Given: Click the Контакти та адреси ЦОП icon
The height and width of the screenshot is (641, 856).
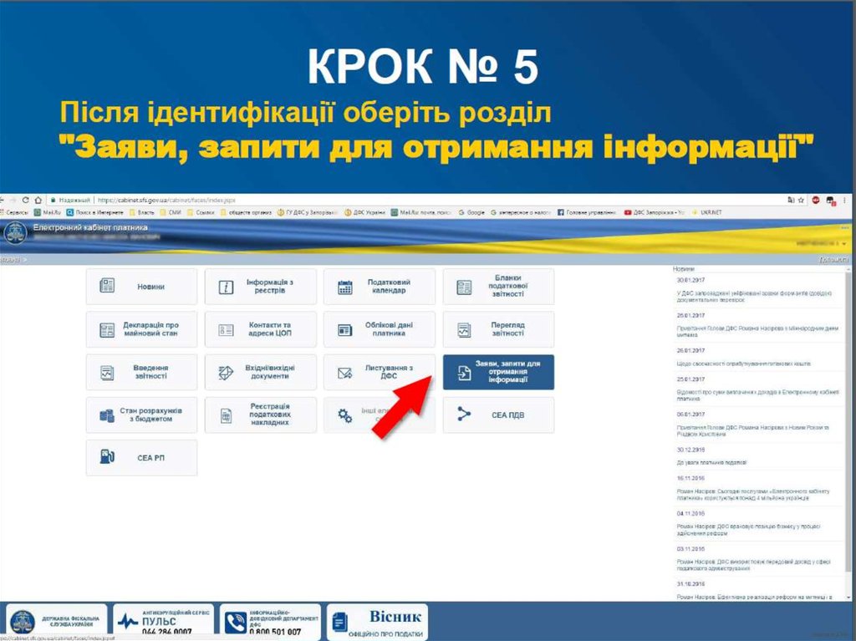Looking at the screenshot, I should [226, 330].
